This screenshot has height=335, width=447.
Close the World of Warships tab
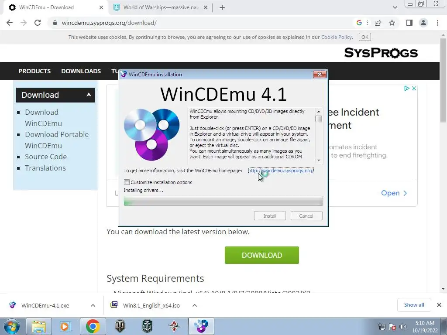[206, 7]
